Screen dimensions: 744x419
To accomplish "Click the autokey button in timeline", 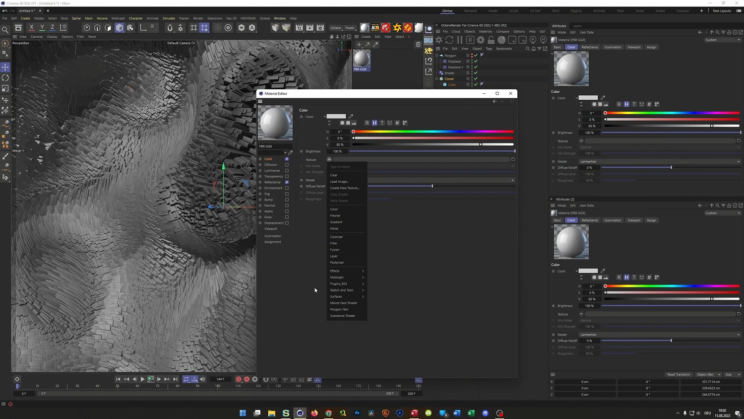I will point(247,379).
